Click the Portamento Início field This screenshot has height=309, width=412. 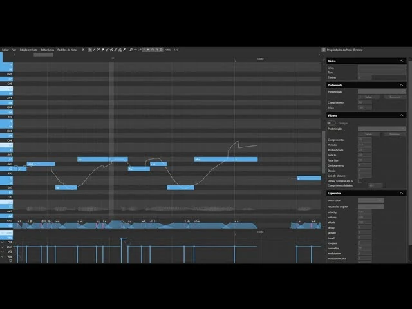coord(365,108)
